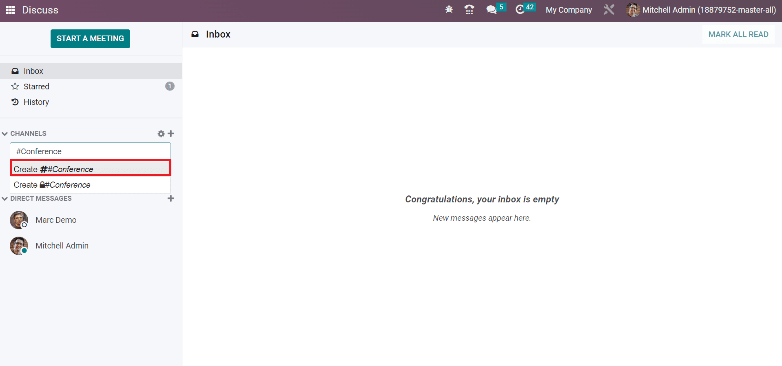Open the apps grid menu icon
782x366 pixels.
[x=11, y=10]
